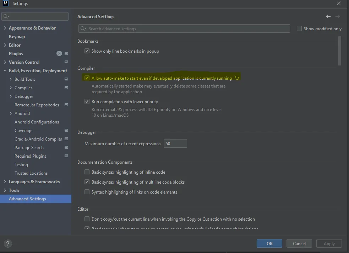This screenshot has width=349, height=253.
Task: Enable the Show modified only checkbox
Action: point(299,29)
